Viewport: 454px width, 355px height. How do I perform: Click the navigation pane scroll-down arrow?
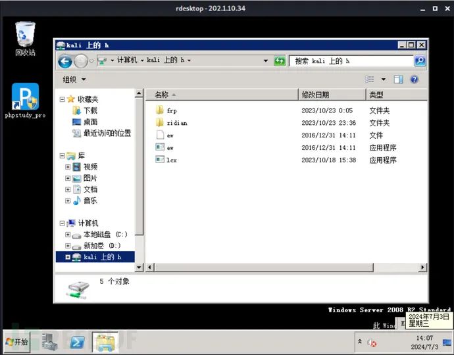point(139,267)
